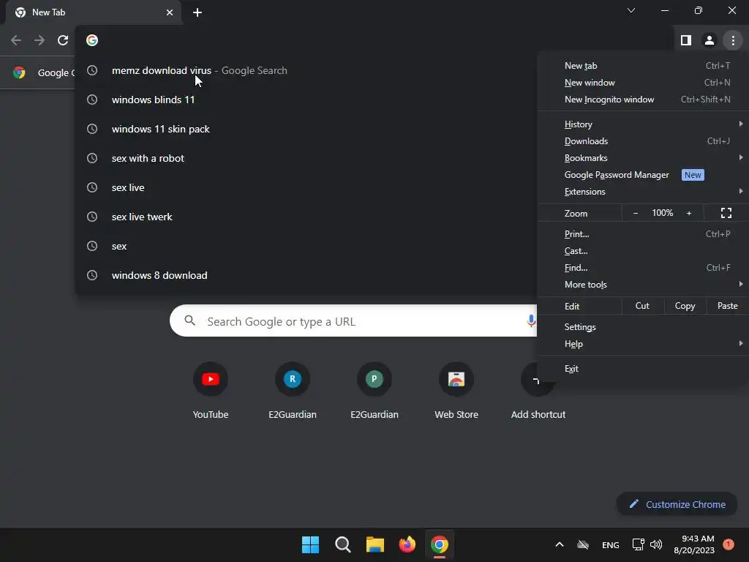This screenshot has height=562, width=749.
Task: Toggle fullscreen mode icon
Action: (x=726, y=213)
